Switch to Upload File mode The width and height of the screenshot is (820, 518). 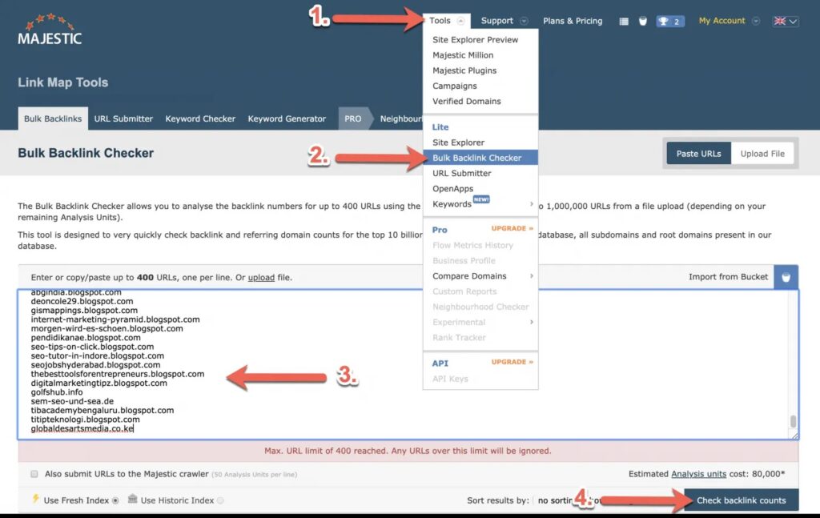[762, 154]
